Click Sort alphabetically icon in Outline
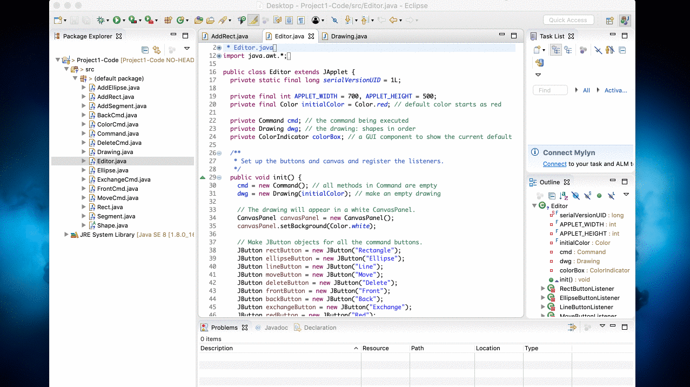Image resolution: width=690 pixels, height=387 pixels. tap(564, 196)
